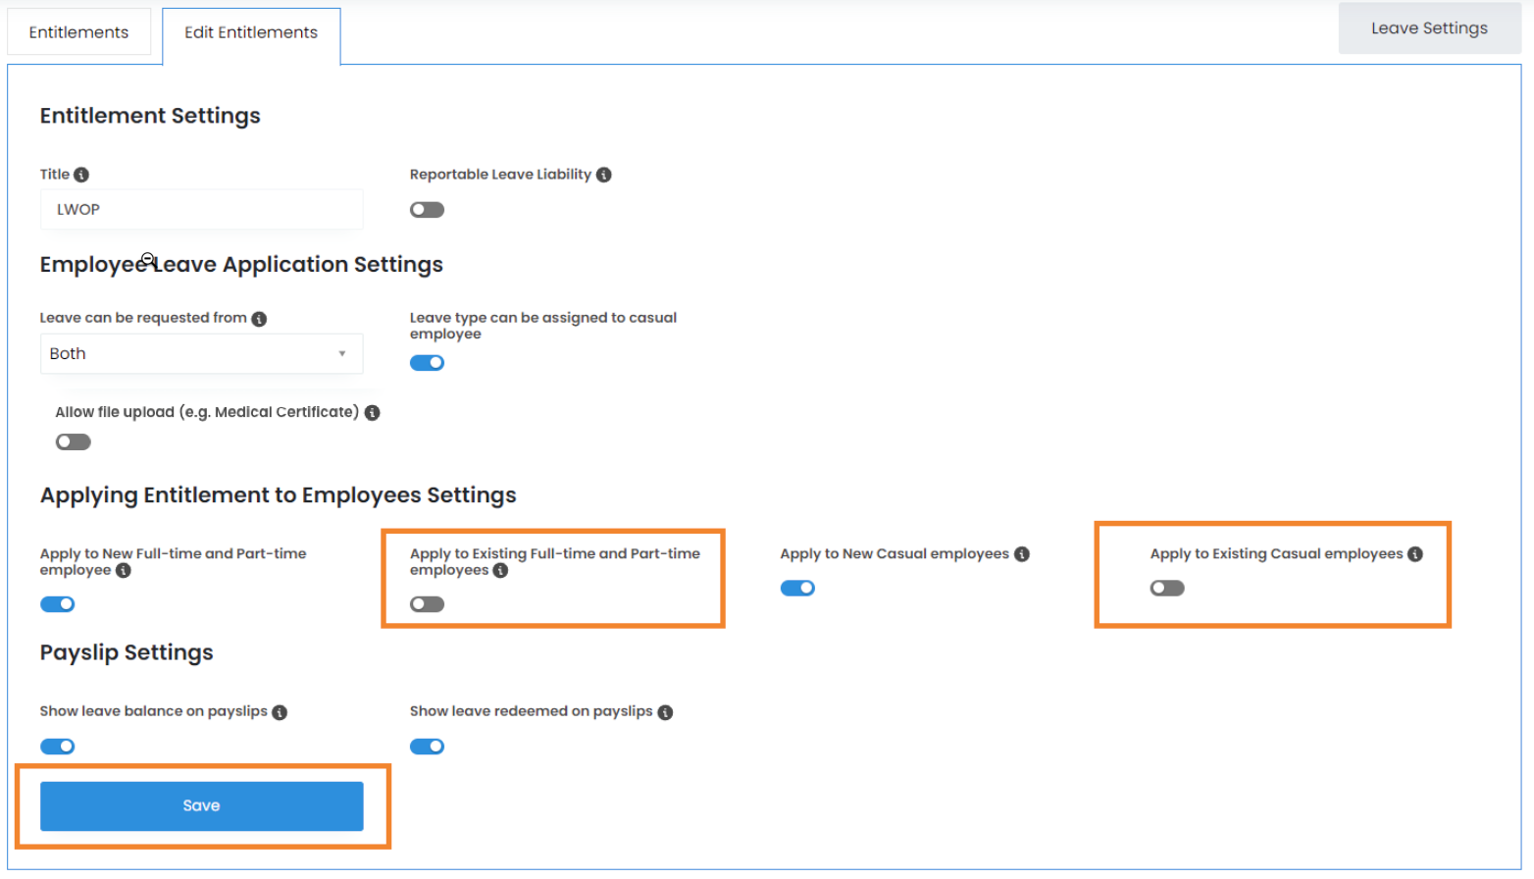This screenshot has height=879, width=1534.
Task: Turn on Allow file upload toggle
Action: [x=73, y=442]
